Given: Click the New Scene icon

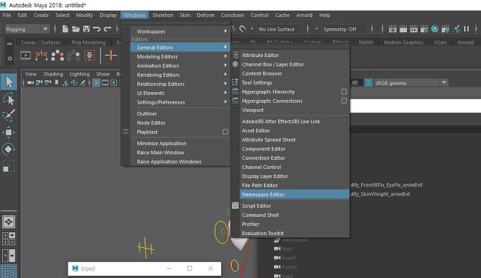Looking at the screenshot, I should point(65,29).
